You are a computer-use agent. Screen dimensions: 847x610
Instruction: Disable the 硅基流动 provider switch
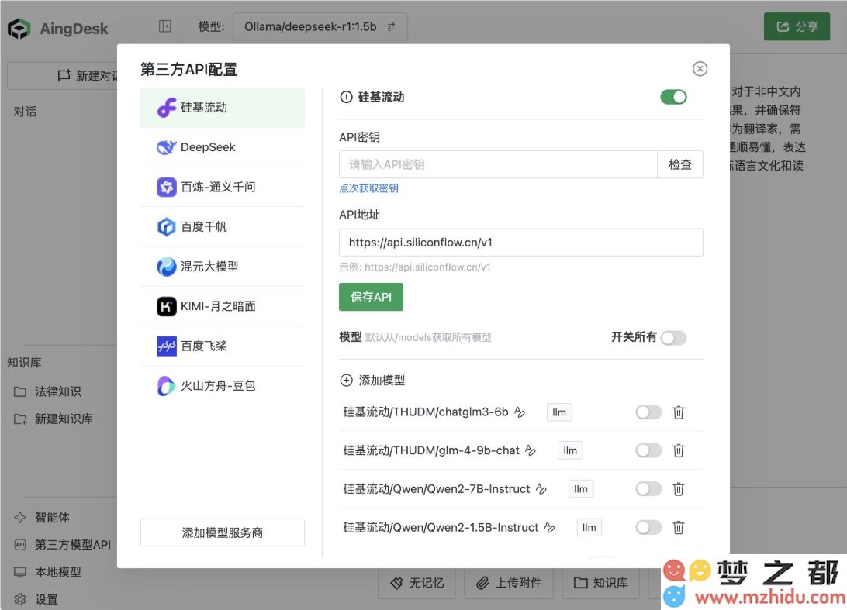click(673, 97)
